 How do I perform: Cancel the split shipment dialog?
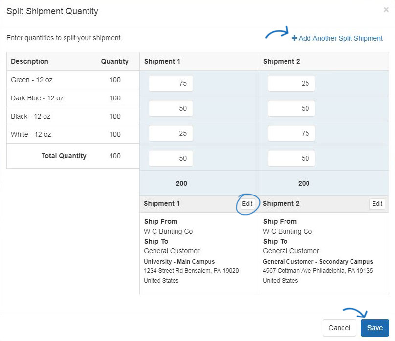(339, 328)
